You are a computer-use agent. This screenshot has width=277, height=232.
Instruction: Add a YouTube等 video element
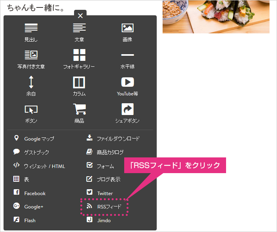(x=127, y=86)
